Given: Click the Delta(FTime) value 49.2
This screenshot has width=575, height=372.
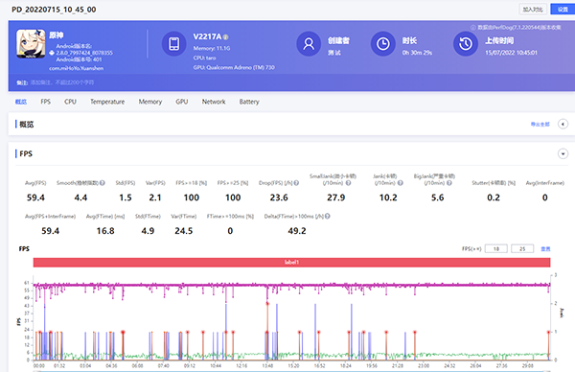Looking at the screenshot, I should click(x=297, y=231).
